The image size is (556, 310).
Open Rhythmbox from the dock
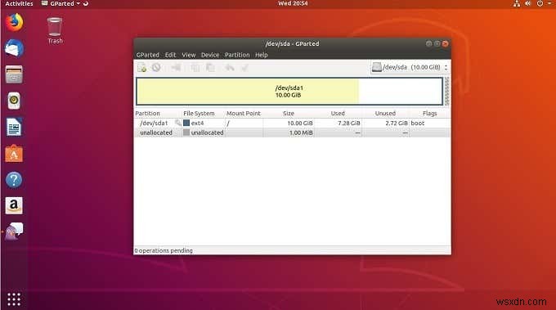coord(14,101)
